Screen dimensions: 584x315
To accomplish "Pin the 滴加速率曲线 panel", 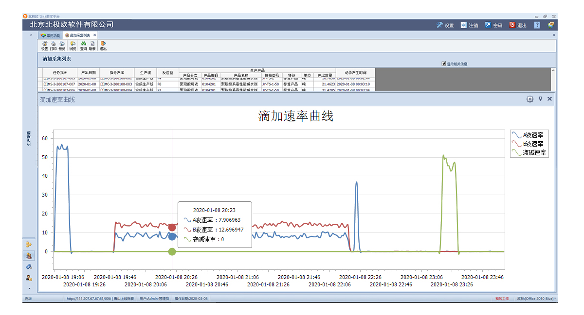I will pyautogui.click(x=540, y=99).
